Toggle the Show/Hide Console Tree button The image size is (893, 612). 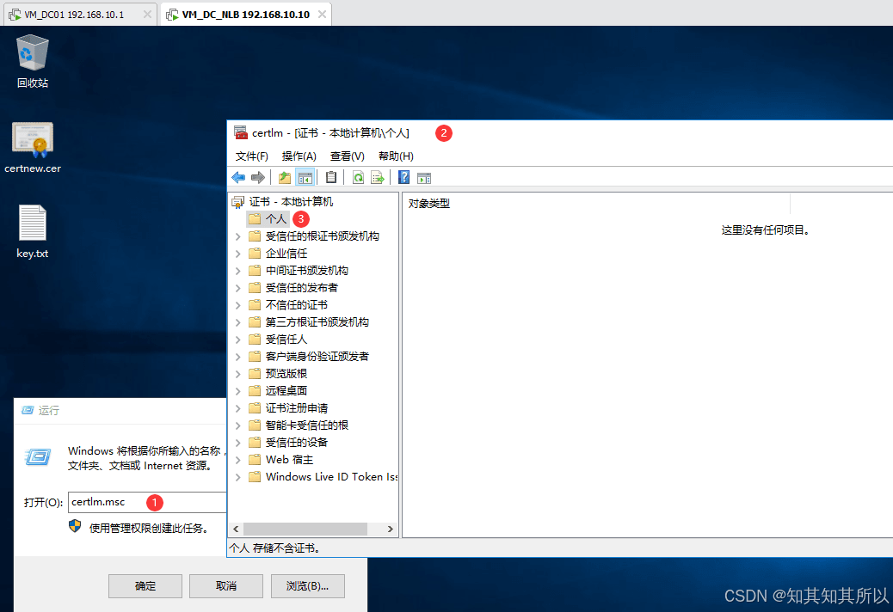pyautogui.click(x=304, y=177)
